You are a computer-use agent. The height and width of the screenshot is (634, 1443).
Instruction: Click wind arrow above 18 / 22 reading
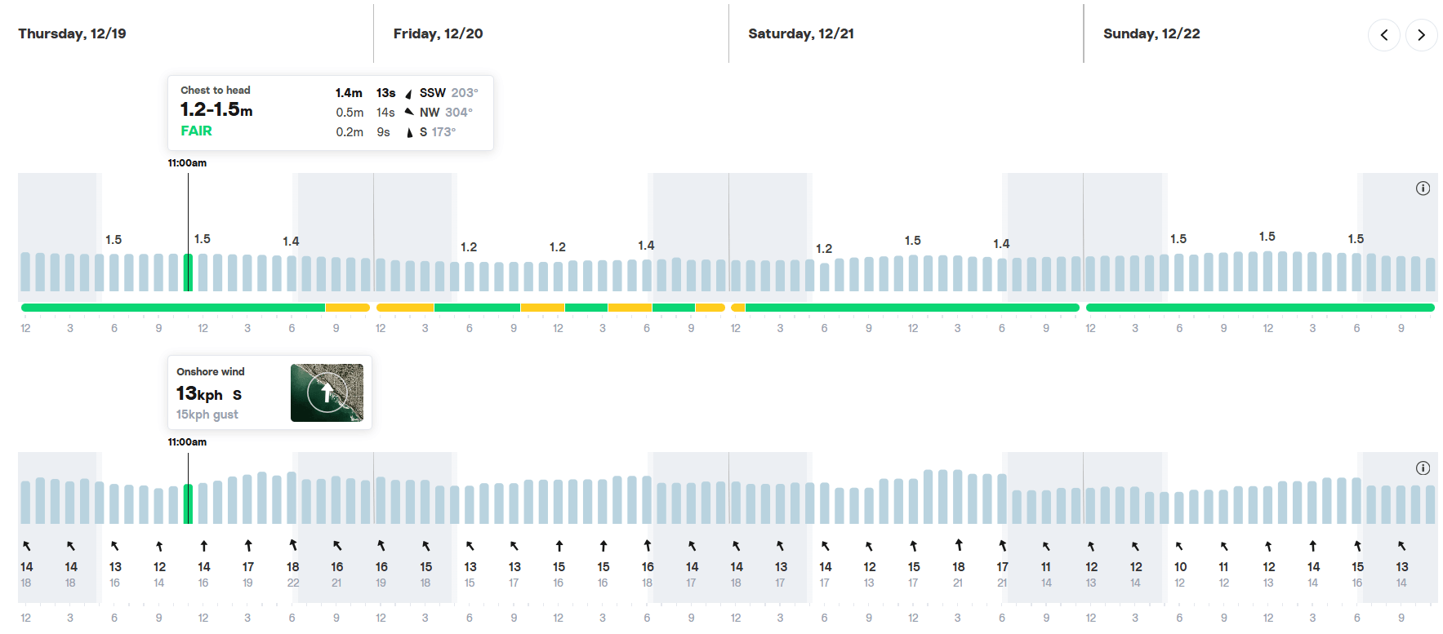pyautogui.click(x=293, y=546)
